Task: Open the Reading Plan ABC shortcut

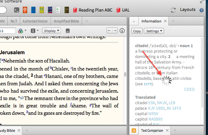Action: point(92,10)
